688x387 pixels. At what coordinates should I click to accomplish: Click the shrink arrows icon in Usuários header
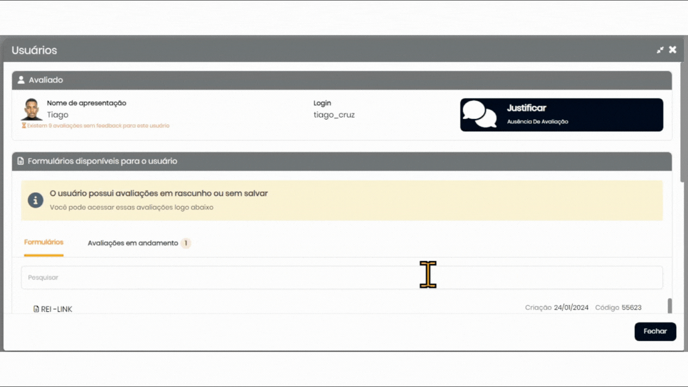[x=660, y=50]
